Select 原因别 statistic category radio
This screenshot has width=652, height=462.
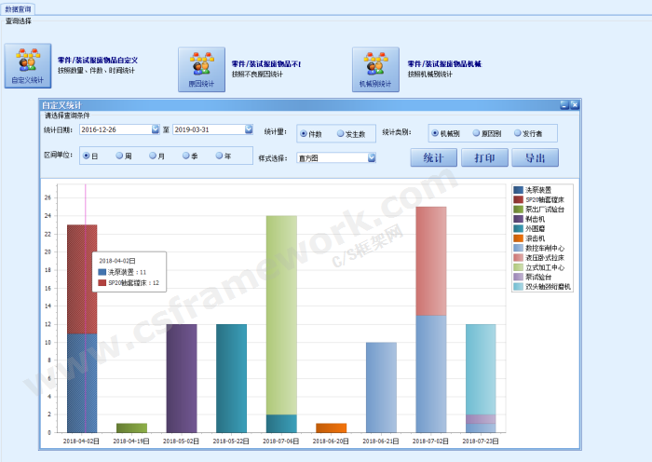click(477, 133)
